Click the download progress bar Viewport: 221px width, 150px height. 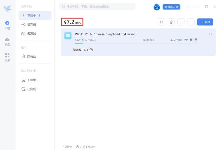[137, 43]
